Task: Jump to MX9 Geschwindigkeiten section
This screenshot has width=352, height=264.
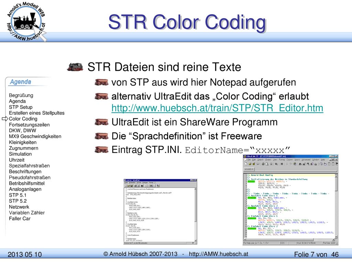Action: tap(35, 136)
